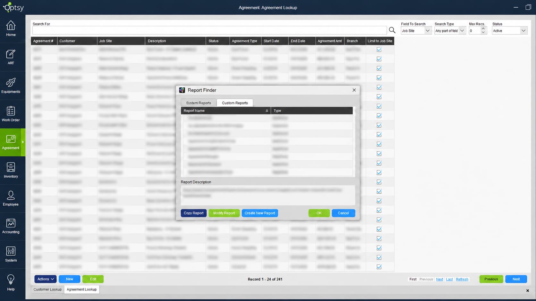This screenshot has width=536, height=301.
Task: Open the Field To Search dropdown
Action: tap(416, 31)
